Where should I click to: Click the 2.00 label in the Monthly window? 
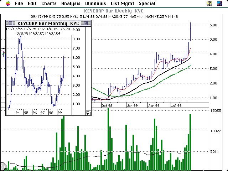(76, 95)
